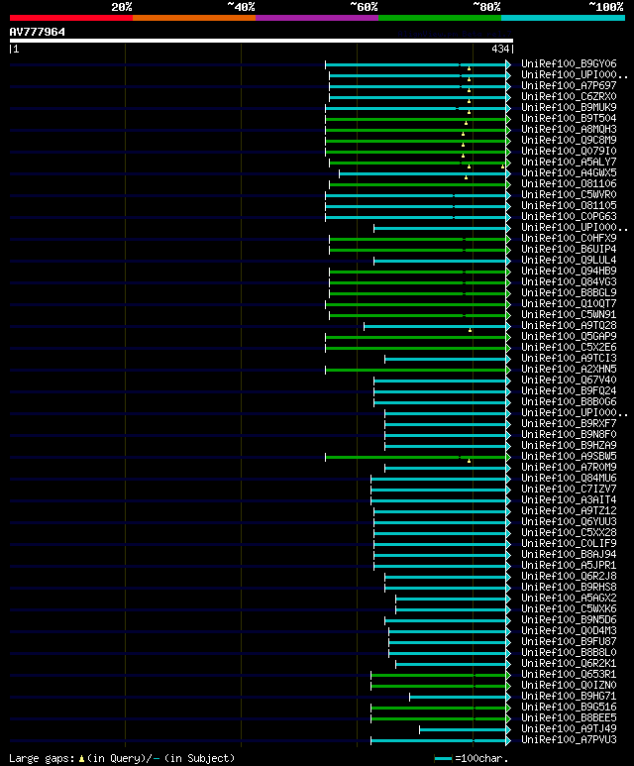Viewport: 634px width, 766px height.
Task: Go to hit UniRef100_C5WXK6
Action: click(x=569, y=609)
